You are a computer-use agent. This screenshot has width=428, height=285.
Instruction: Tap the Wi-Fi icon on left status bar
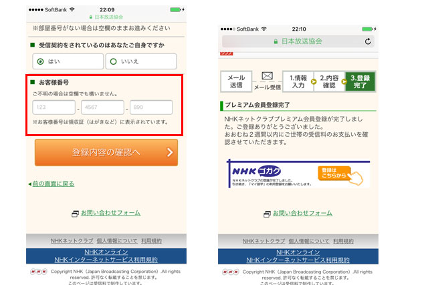point(72,9)
